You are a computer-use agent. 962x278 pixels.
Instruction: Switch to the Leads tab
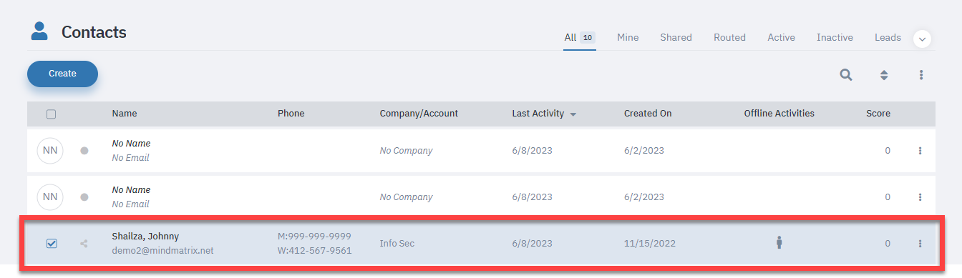(888, 37)
